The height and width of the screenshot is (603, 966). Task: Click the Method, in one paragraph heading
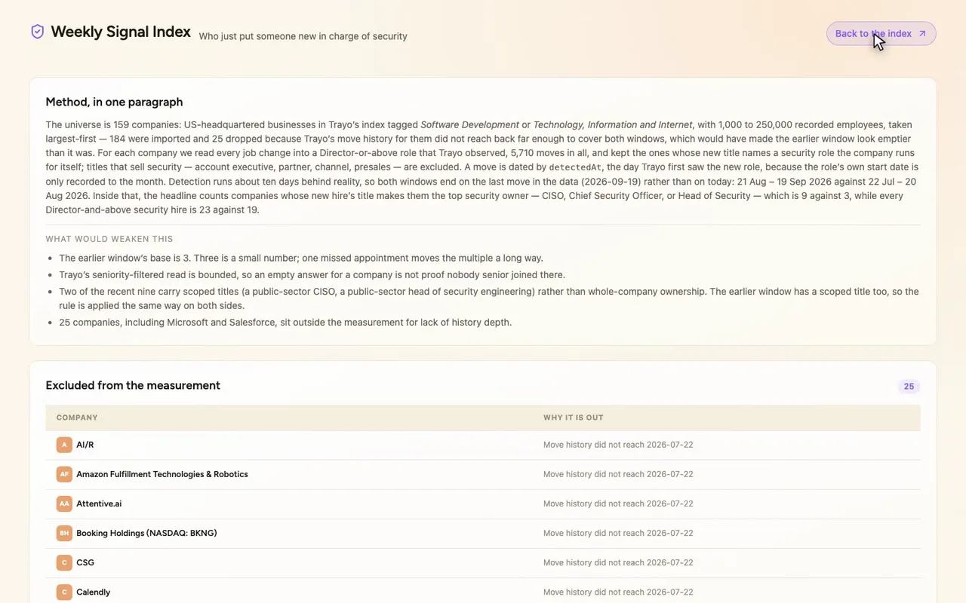pyautogui.click(x=114, y=102)
